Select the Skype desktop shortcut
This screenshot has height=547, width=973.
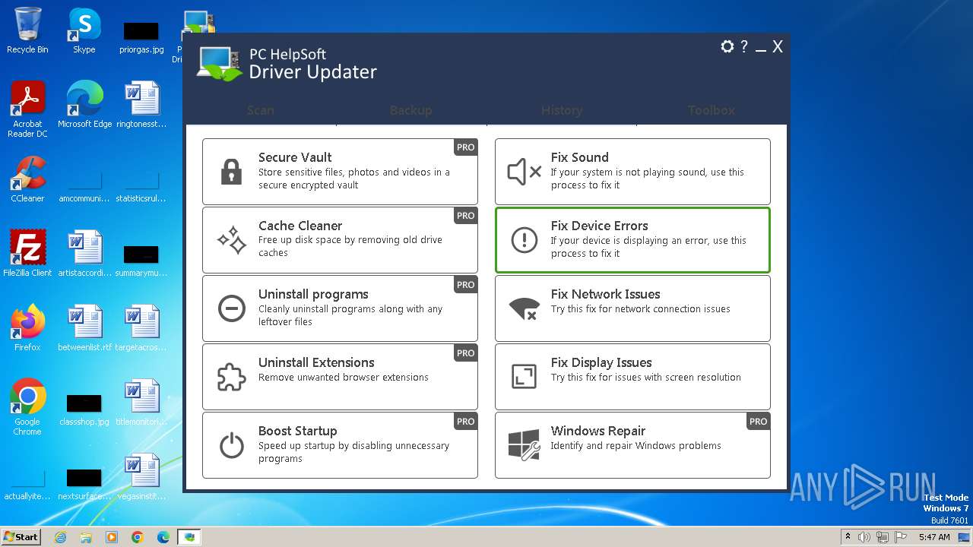(84, 30)
